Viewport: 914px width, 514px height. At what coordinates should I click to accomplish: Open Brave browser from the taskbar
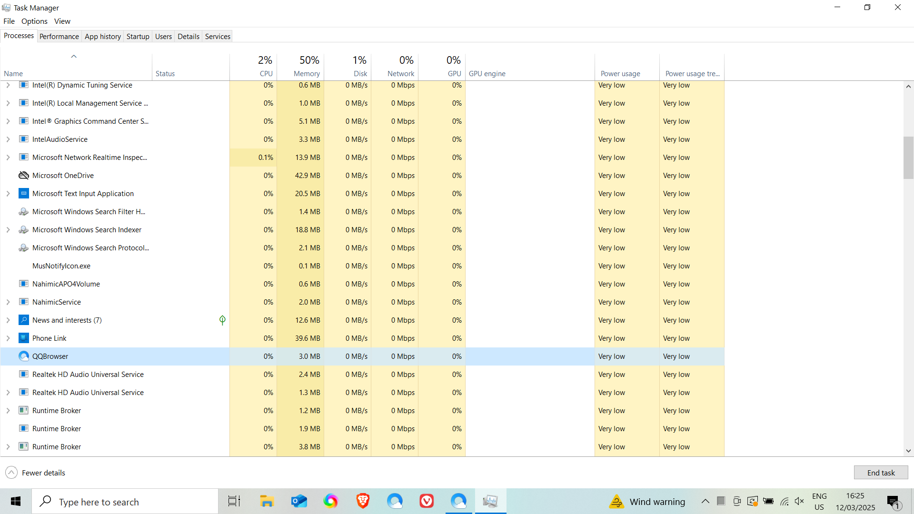tap(363, 501)
